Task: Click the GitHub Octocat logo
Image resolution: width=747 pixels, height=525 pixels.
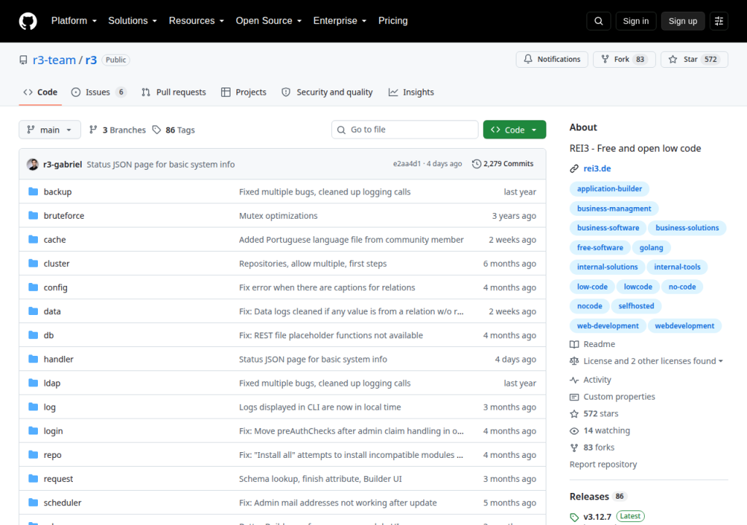Action: [x=28, y=21]
